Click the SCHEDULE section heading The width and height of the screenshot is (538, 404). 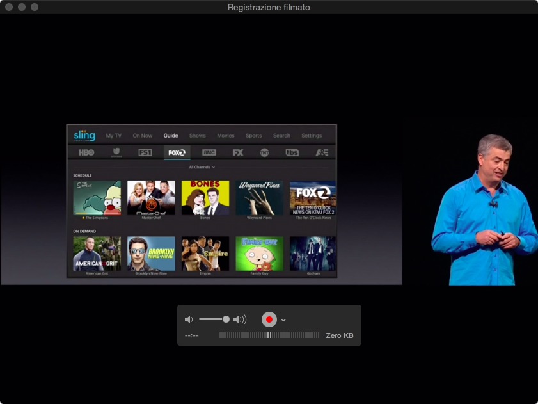[83, 175]
